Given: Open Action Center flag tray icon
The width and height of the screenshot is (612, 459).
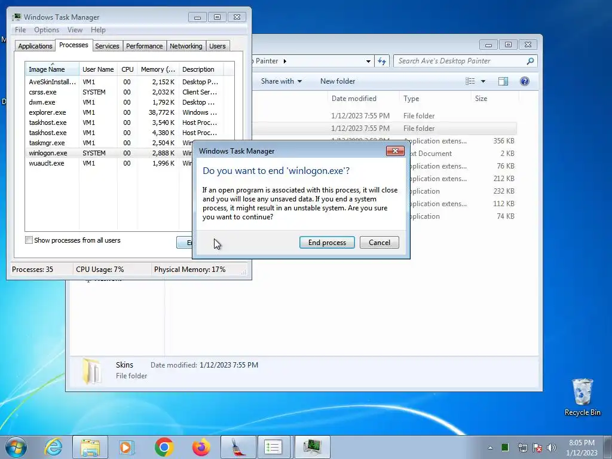Looking at the screenshot, I should click(x=537, y=448).
